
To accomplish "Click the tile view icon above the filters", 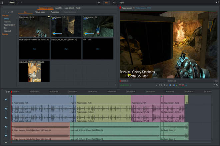I will pyautogui.click(x=12, y=12).
